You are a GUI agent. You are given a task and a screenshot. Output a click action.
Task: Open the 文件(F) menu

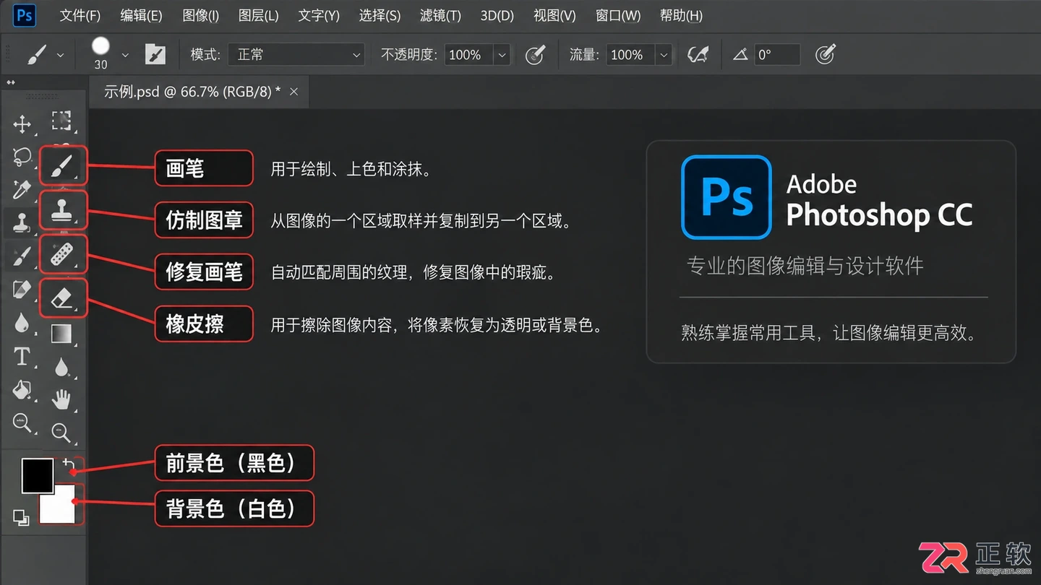tap(80, 16)
